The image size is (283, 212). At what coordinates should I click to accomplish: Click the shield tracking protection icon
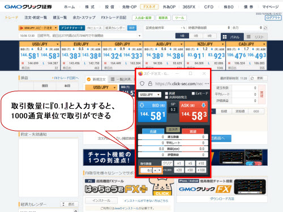(142, 83)
